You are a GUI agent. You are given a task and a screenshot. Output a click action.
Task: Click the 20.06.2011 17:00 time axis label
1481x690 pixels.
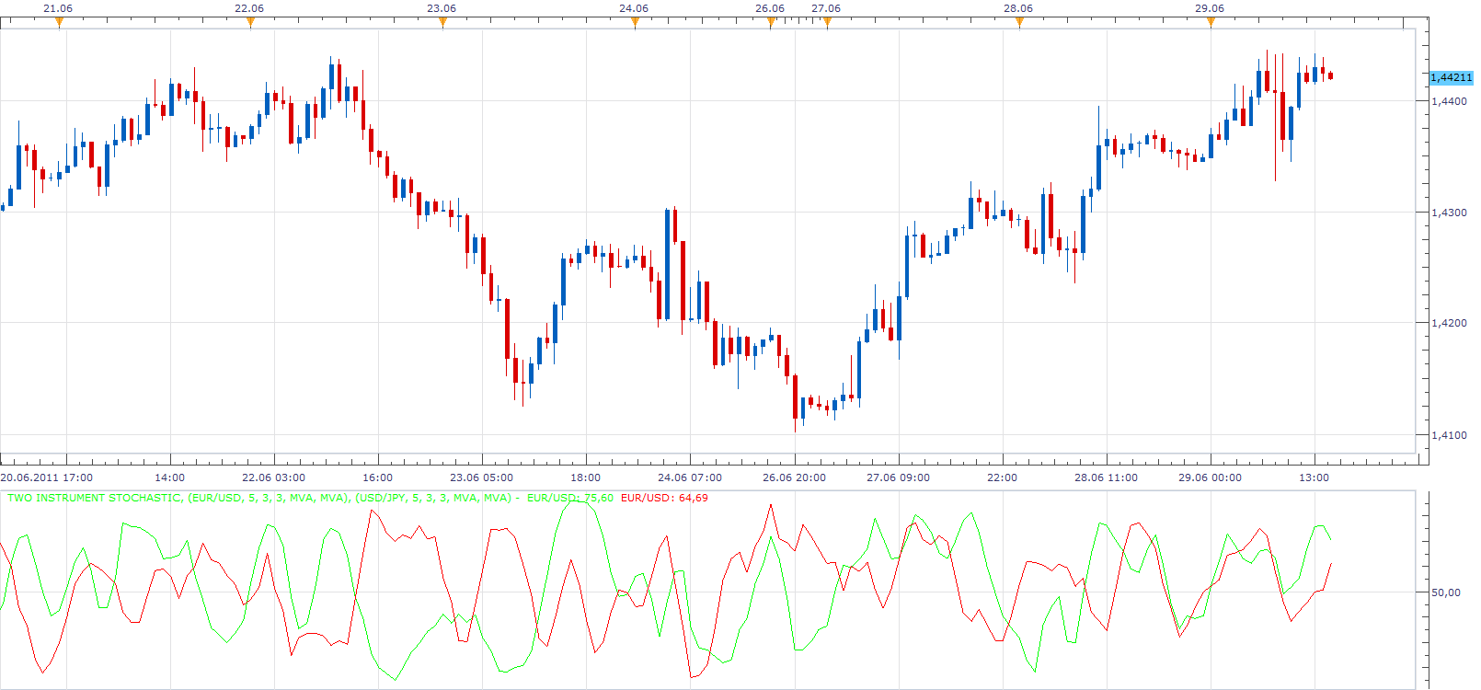point(47,477)
